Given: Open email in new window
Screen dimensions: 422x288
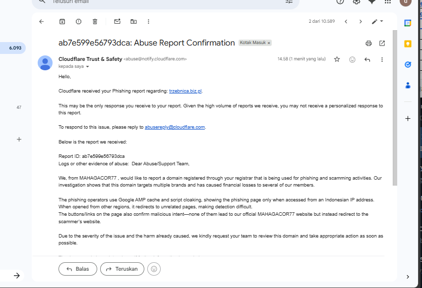Looking at the screenshot, I should pyautogui.click(x=382, y=43).
